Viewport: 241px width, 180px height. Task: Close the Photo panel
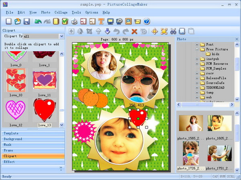coord(237,39)
